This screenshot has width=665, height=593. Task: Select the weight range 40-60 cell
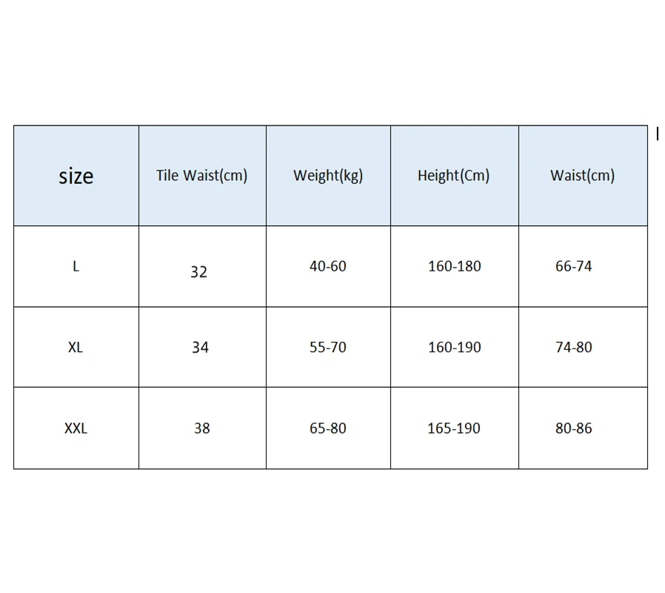click(327, 266)
